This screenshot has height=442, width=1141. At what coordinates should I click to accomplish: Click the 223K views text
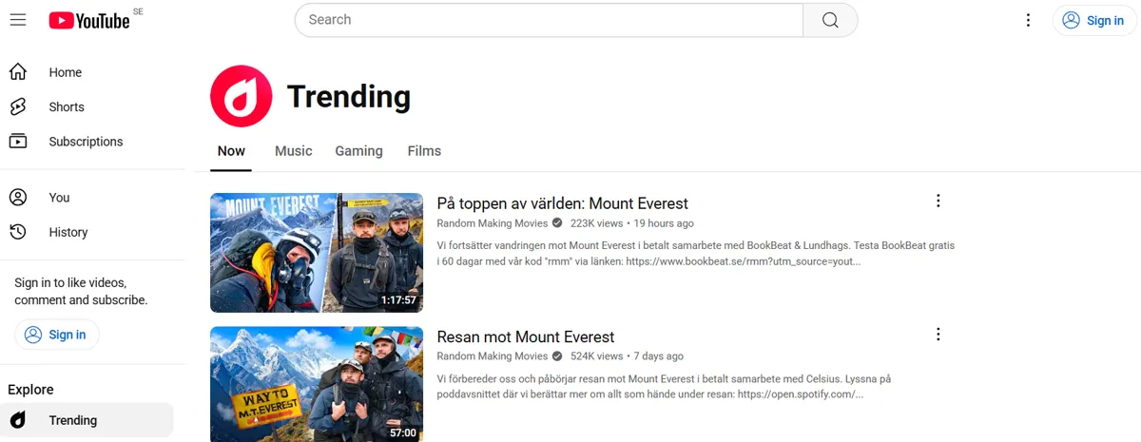(x=596, y=223)
